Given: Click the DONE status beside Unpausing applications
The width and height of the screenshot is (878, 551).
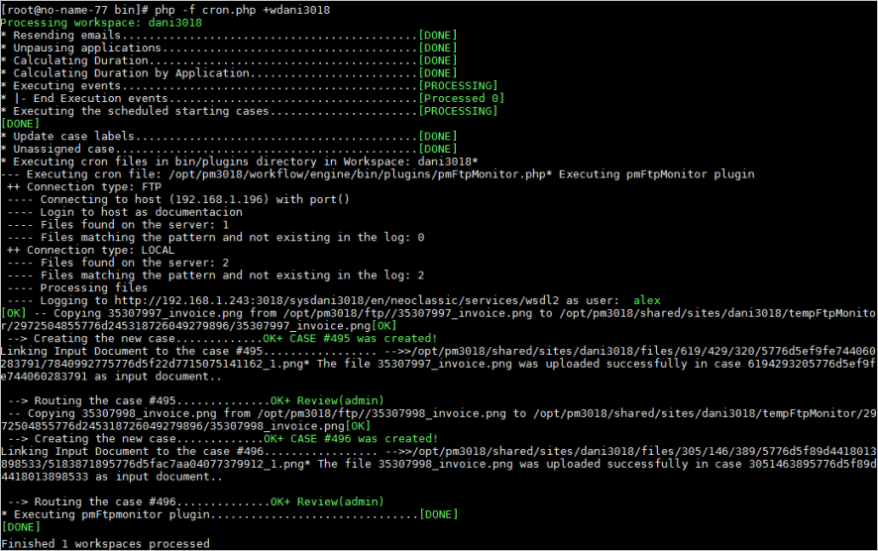Looking at the screenshot, I should (437, 48).
